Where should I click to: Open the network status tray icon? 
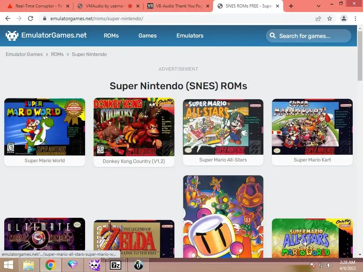(x=321, y=265)
